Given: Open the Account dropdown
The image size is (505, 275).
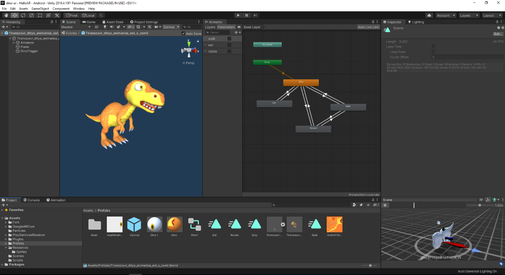Looking at the screenshot, I should point(446,15).
